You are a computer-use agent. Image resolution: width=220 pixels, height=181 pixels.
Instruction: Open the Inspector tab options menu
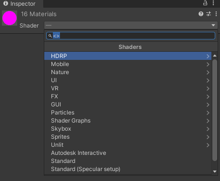pos(213,3)
